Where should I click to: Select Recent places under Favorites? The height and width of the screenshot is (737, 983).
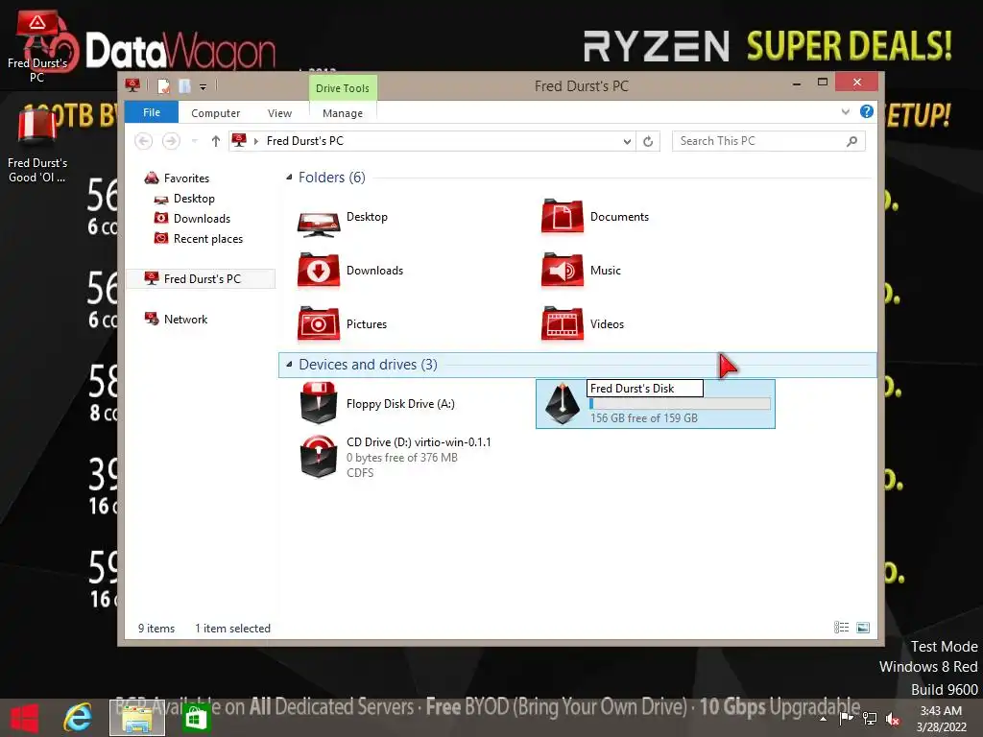coord(207,239)
